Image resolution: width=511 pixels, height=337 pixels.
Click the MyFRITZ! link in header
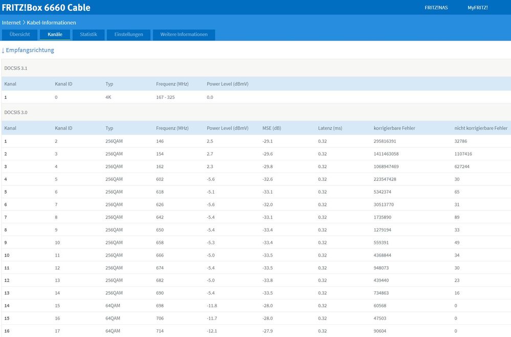point(477,8)
